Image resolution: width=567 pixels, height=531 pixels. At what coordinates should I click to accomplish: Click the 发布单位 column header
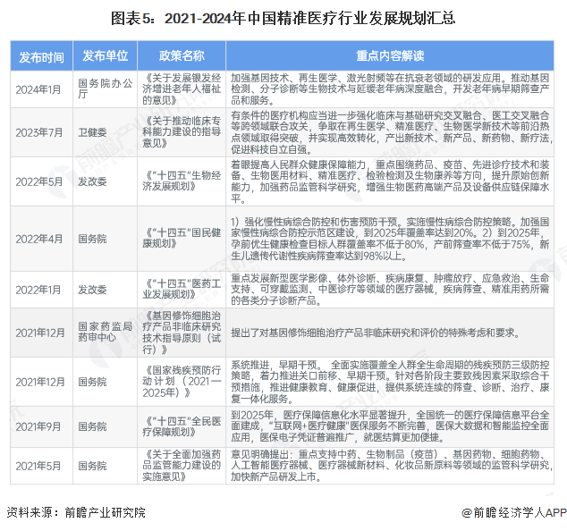(x=105, y=55)
